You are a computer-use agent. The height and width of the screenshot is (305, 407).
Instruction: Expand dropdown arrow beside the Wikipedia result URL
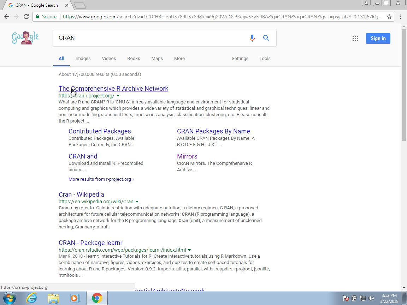137,202
